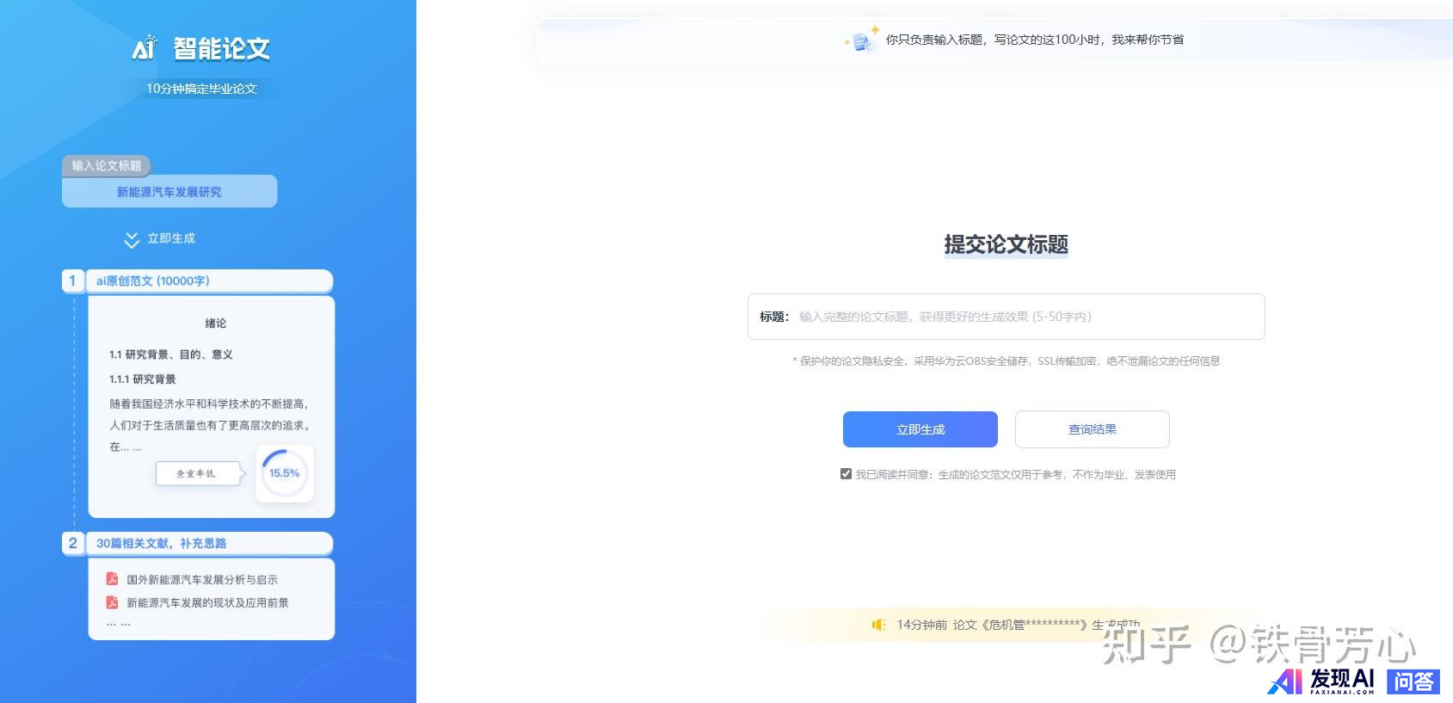Click the 10分钟搞定毕业论文 tagline
The width and height of the screenshot is (1453, 703).
pyautogui.click(x=201, y=89)
